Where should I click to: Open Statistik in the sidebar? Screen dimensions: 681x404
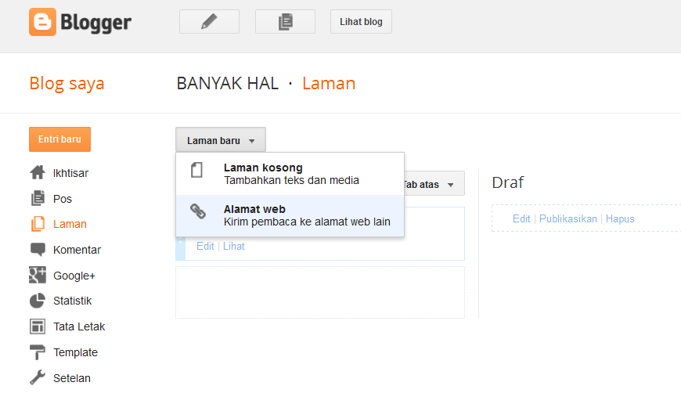[72, 301]
